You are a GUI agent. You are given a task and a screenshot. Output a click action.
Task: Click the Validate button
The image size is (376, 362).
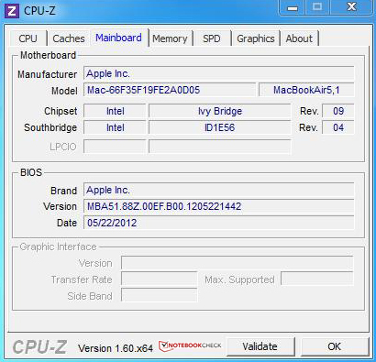tap(260, 346)
